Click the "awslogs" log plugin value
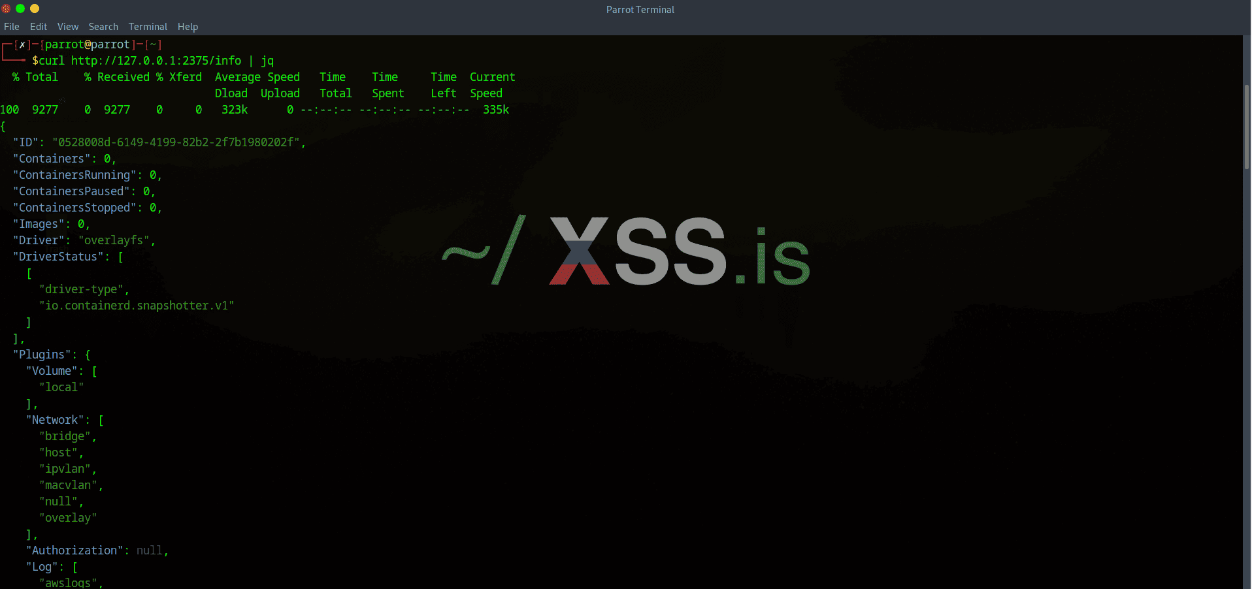 pos(68,582)
